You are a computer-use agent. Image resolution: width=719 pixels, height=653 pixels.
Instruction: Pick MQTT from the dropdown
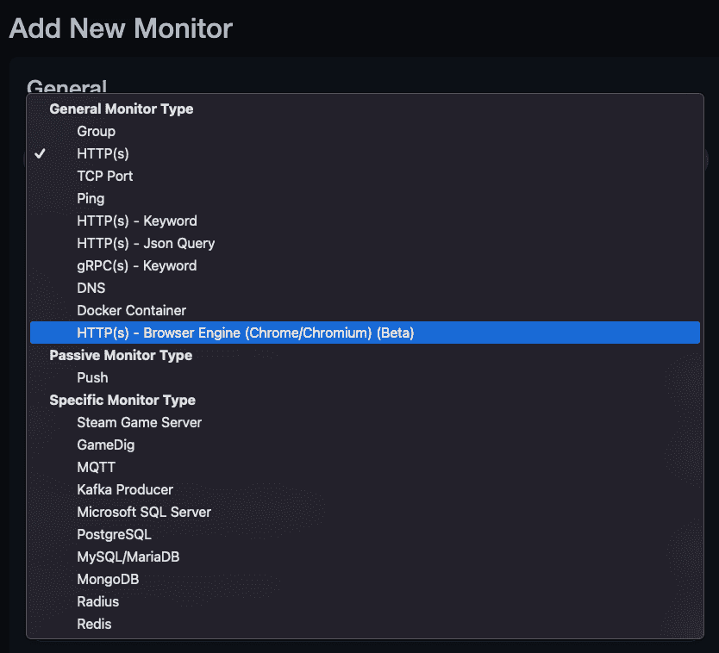click(96, 467)
